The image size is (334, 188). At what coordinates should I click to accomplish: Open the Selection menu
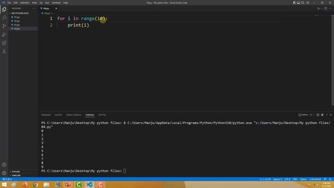[x=25, y=3]
